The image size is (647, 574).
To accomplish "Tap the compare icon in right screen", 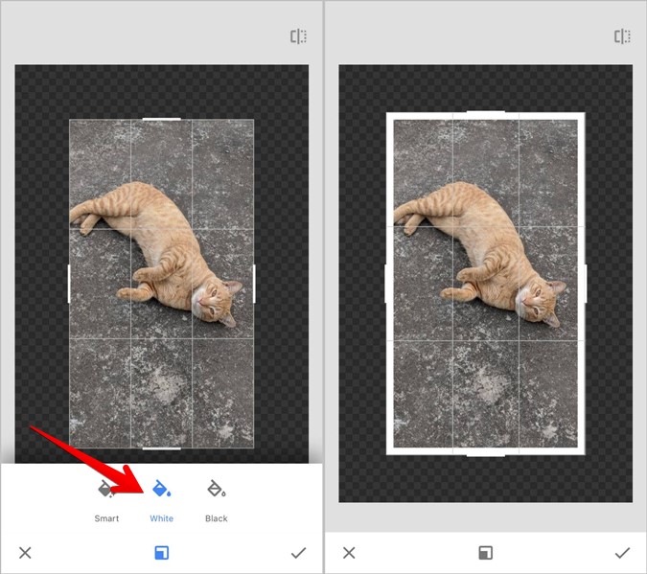I will (x=622, y=36).
